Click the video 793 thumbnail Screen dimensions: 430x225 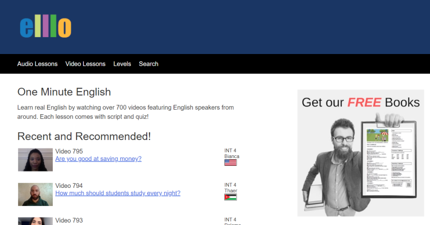[x=35, y=221]
